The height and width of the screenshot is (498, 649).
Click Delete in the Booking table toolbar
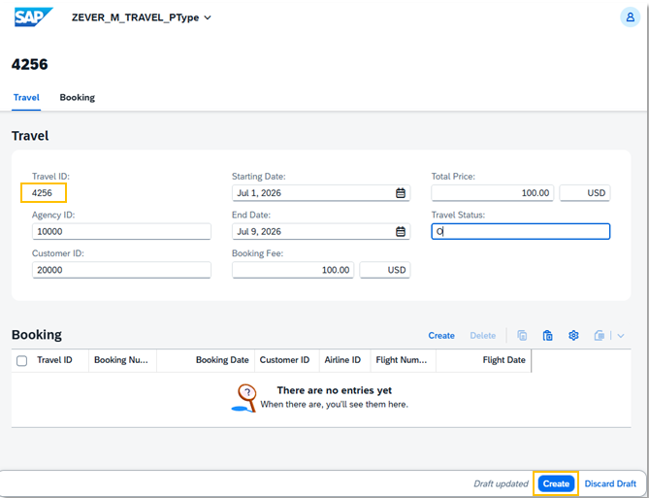(482, 336)
